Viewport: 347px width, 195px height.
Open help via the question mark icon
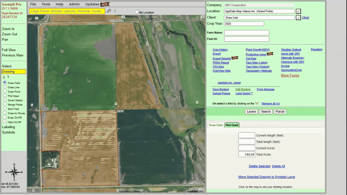point(115,12)
